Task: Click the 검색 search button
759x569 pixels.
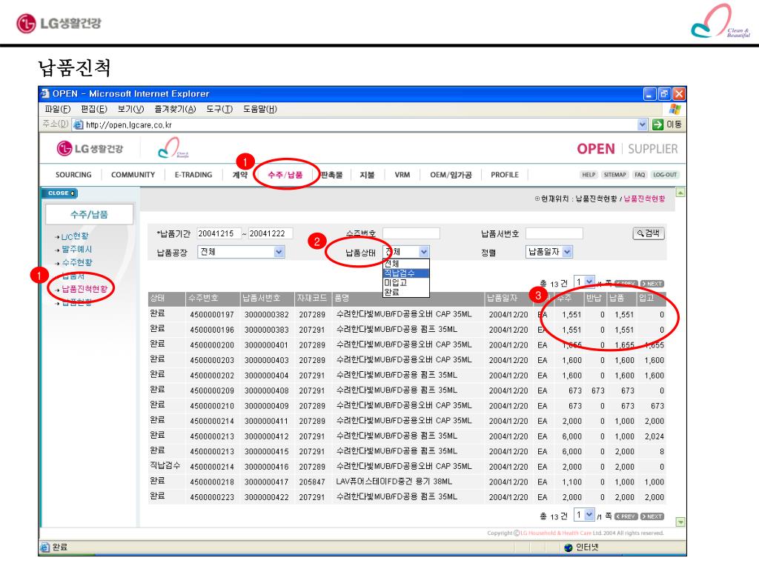Action: point(649,233)
